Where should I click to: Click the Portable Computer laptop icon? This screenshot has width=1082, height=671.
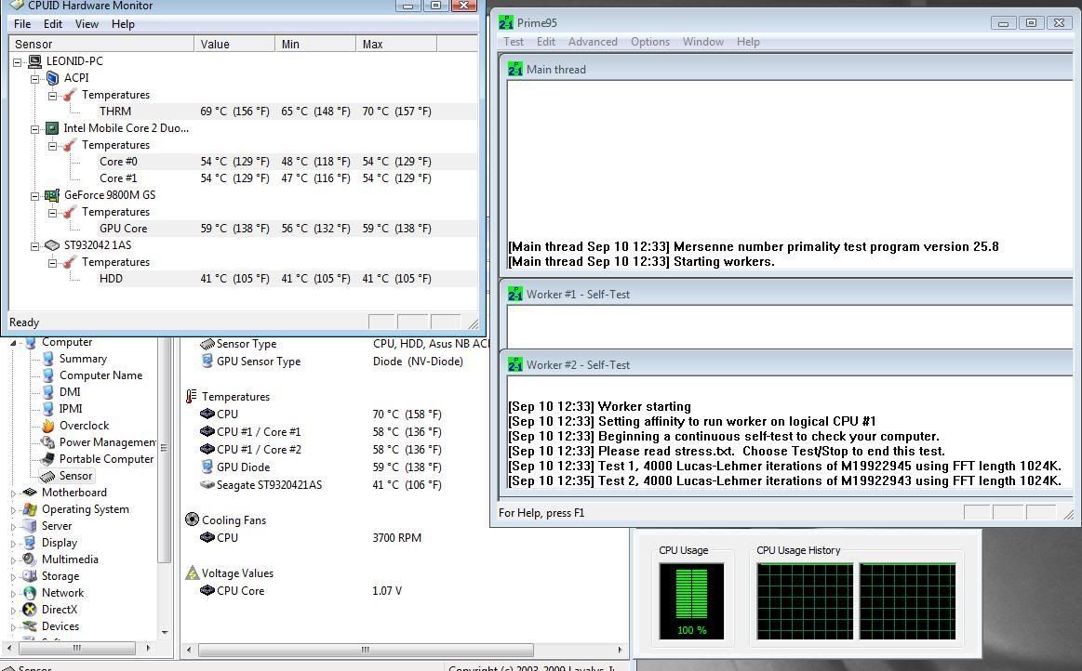(x=48, y=458)
